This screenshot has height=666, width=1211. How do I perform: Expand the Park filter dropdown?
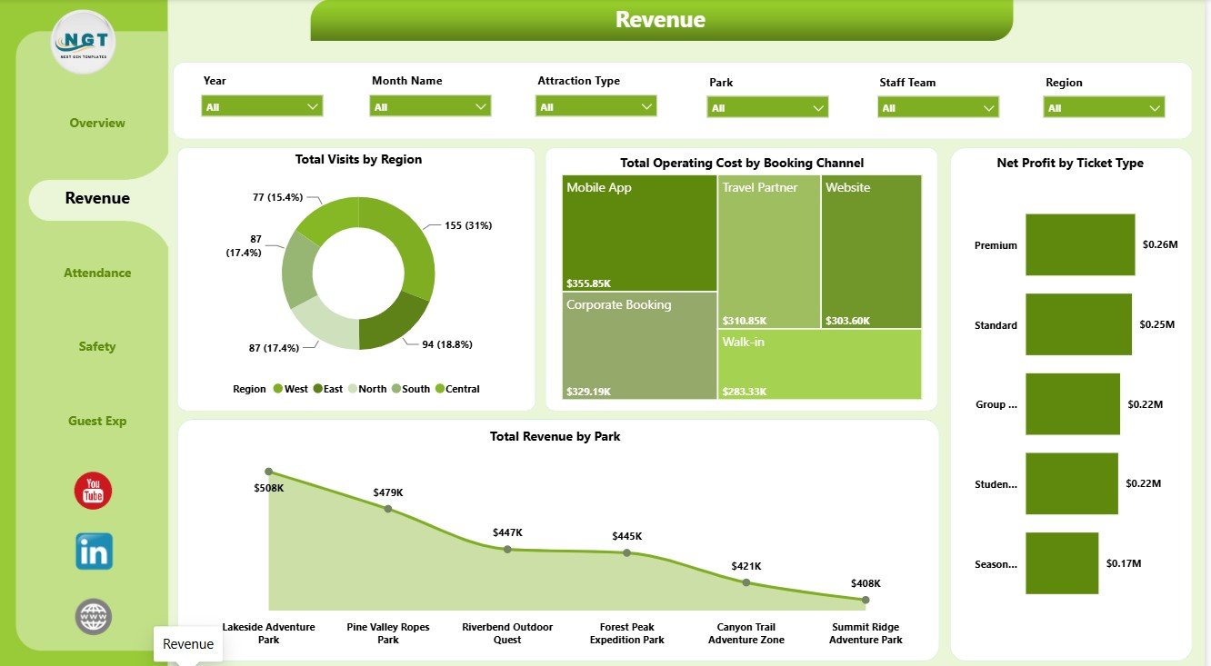pyautogui.click(x=767, y=107)
